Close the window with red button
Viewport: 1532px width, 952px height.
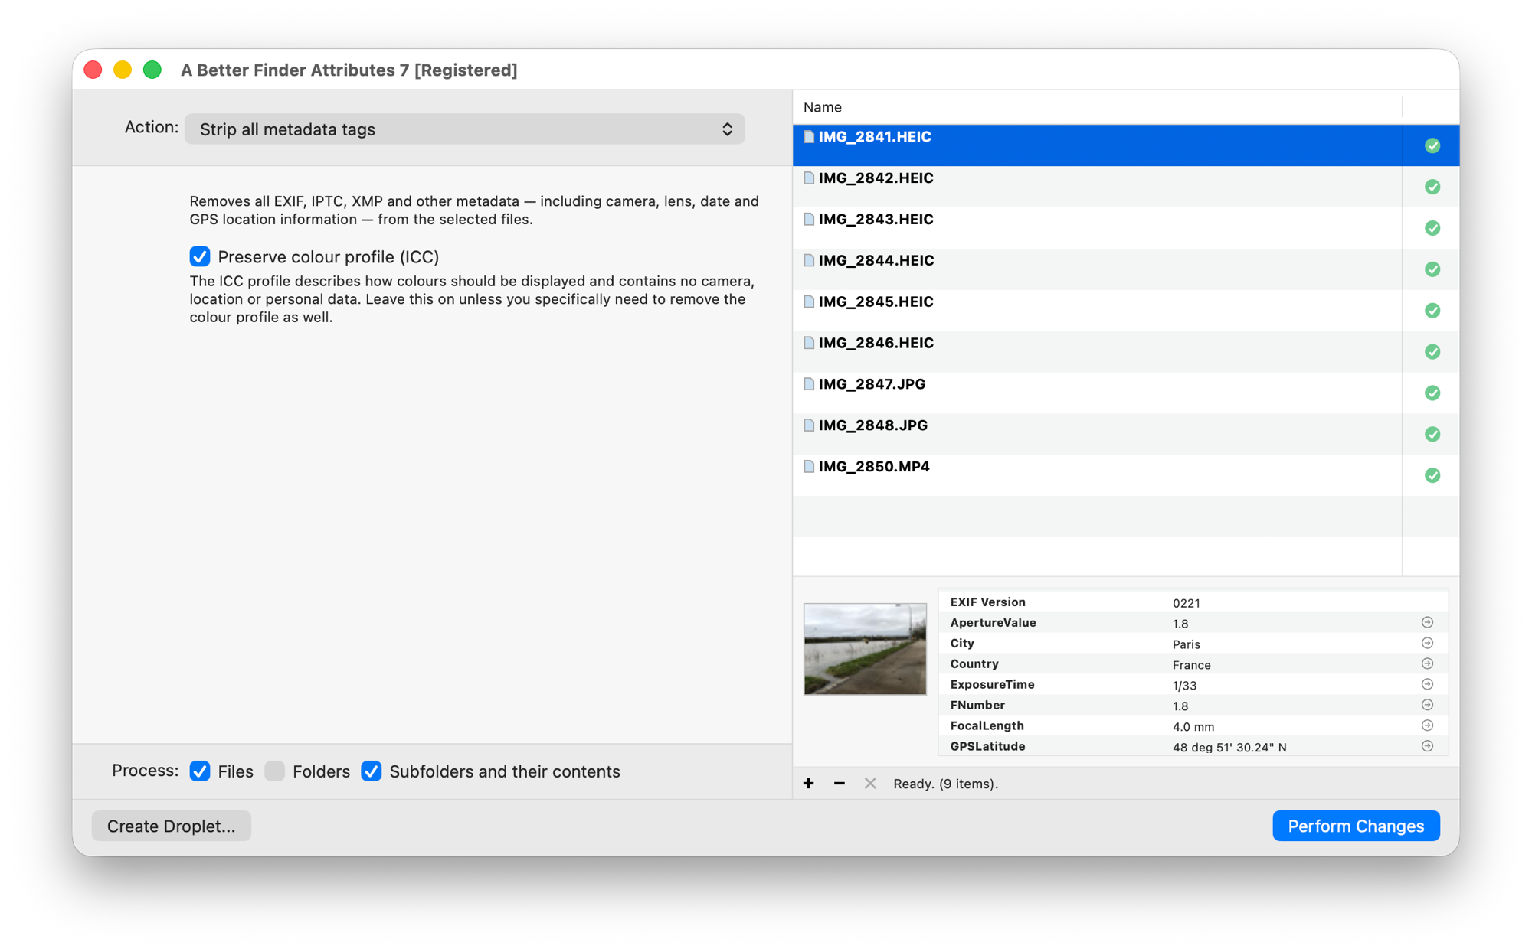93,70
